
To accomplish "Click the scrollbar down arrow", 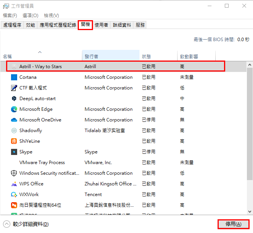I will click(250, 212).
